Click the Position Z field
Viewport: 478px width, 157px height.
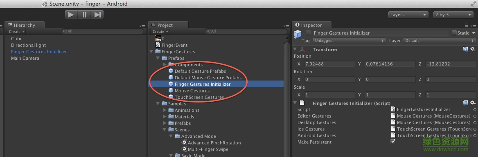[451, 64]
